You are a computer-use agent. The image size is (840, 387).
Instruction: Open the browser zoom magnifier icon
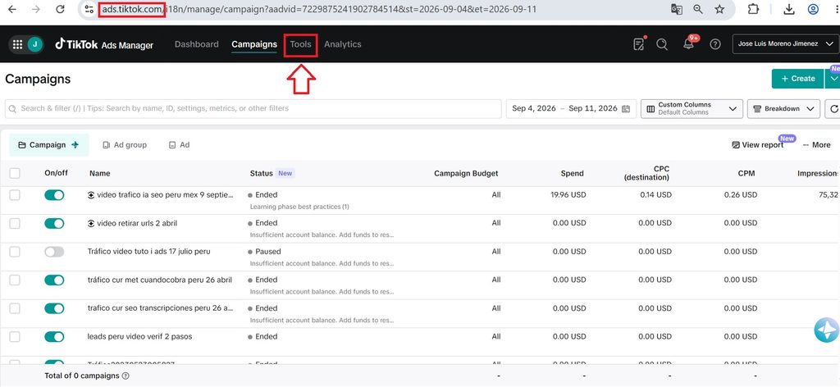[698, 9]
